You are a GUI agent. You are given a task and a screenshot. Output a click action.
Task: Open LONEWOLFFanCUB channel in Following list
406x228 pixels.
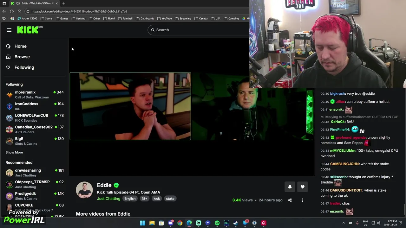(35, 118)
